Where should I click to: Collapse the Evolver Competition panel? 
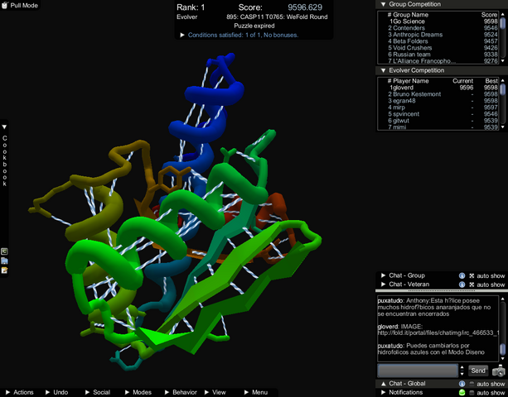(x=383, y=70)
